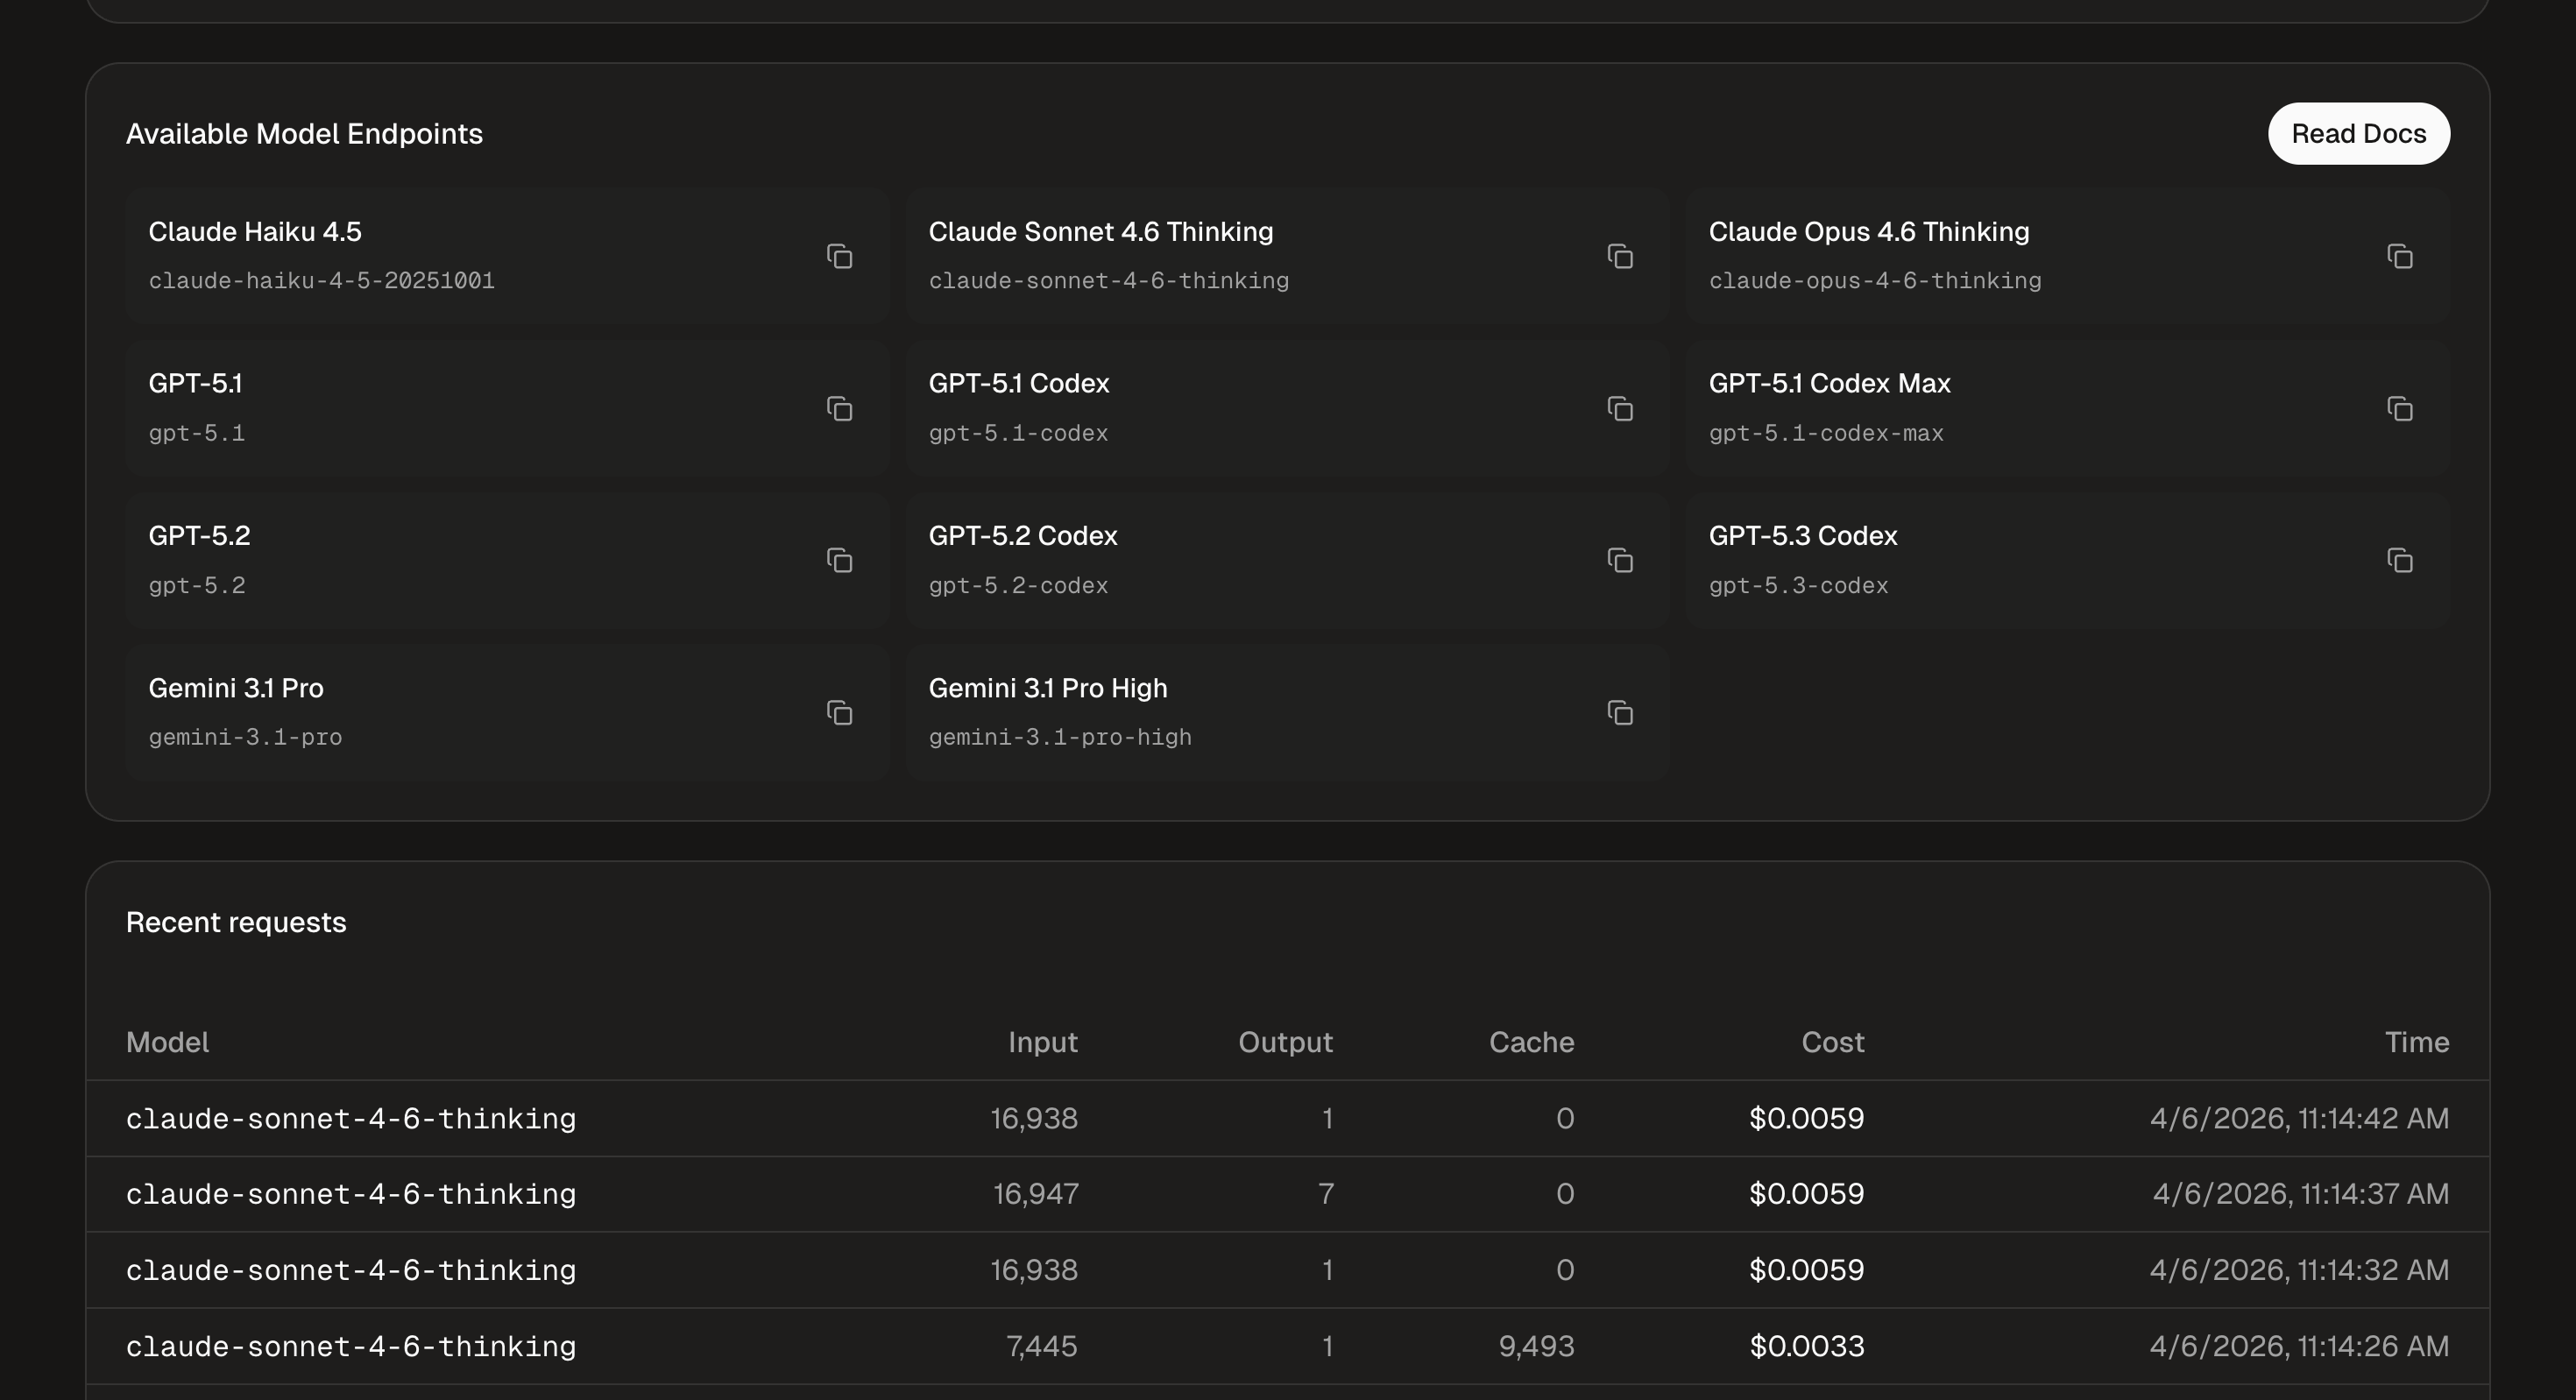Copy the gpt-5.1-codex-max endpoint ID
Viewport: 2576px width, 1400px height.
[x=2400, y=408]
